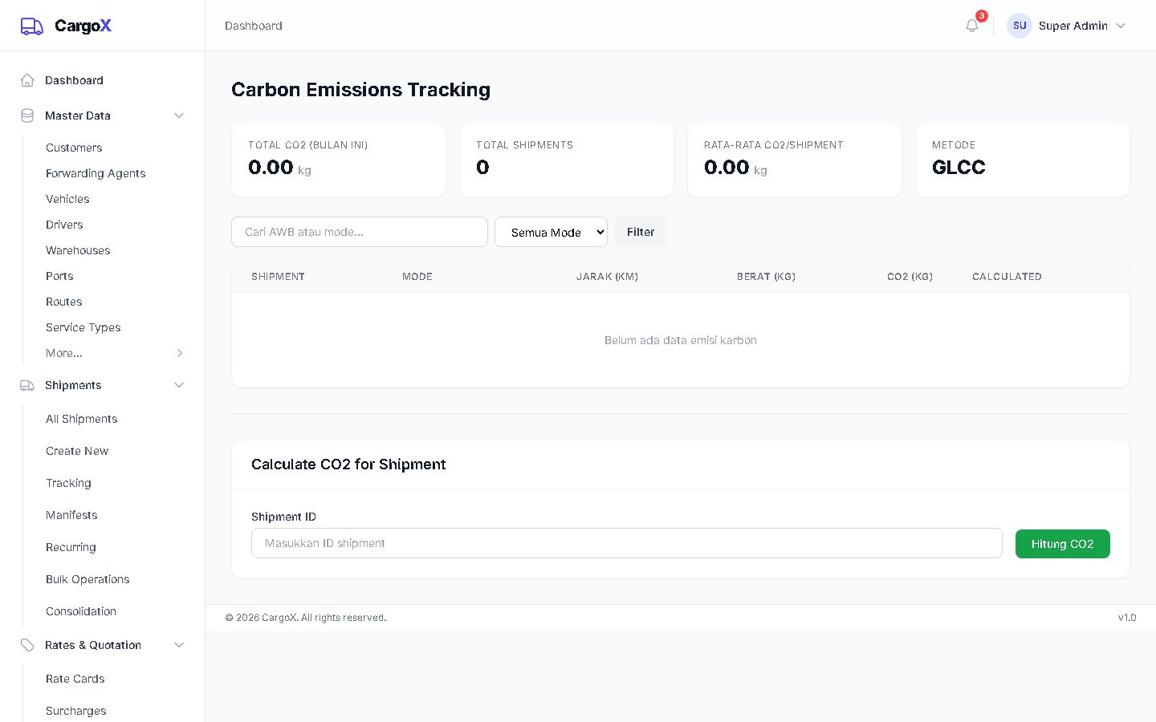This screenshot has width=1156, height=722.
Task: Open Service Types menu item
Action: tap(83, 327)
